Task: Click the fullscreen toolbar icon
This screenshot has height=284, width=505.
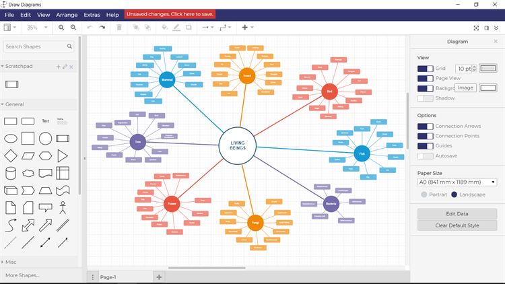Action: pos(476,28)
